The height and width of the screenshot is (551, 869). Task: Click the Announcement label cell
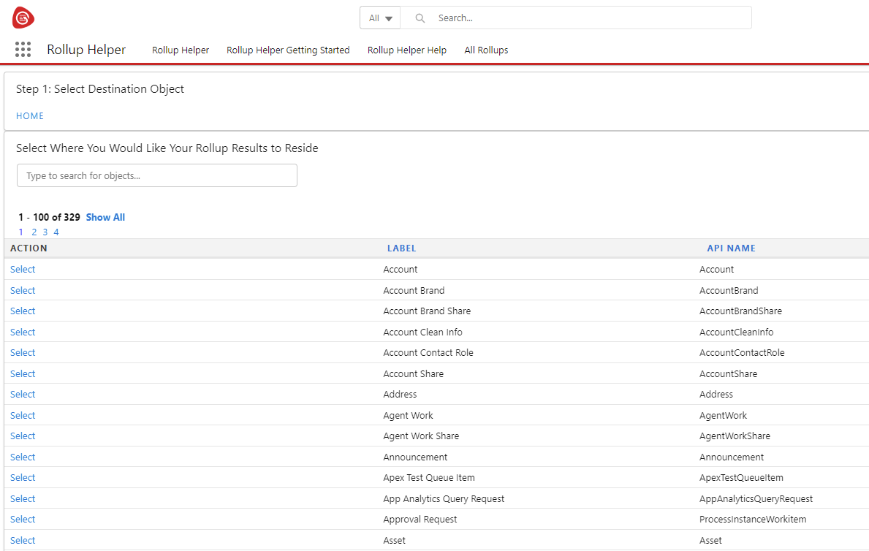[x=415, y=457]
